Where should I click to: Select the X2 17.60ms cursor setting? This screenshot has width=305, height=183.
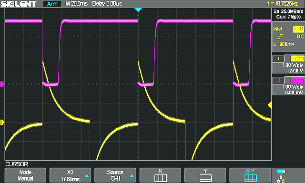pyautogui.click(x=70, y=175)
